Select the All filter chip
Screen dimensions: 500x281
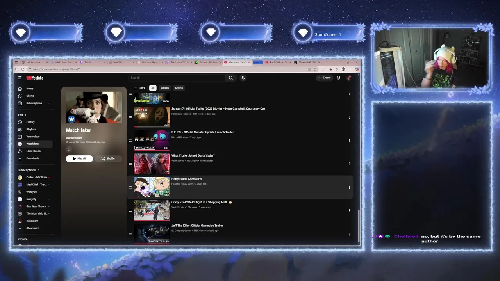[x=153, y=88]
